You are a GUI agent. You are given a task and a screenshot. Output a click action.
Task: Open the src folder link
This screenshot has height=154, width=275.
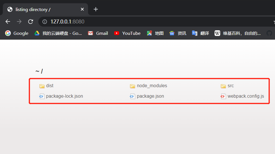tap(231, 86)
